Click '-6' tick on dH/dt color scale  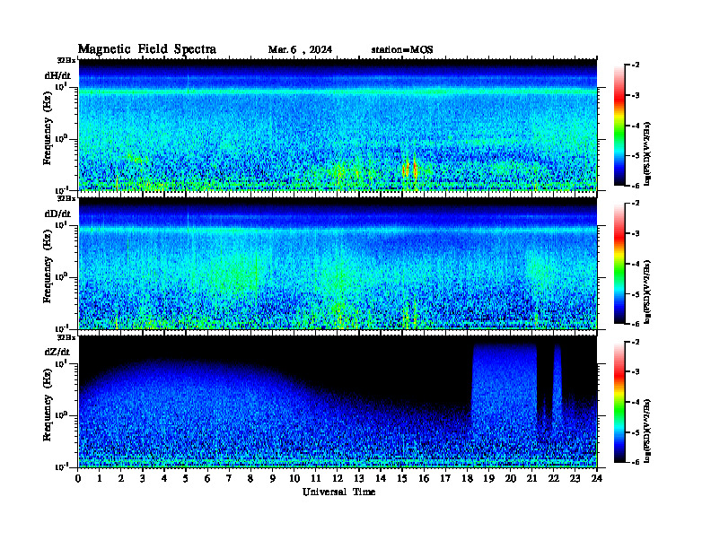636,186
